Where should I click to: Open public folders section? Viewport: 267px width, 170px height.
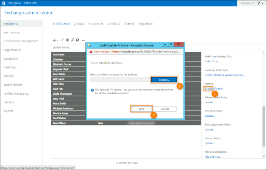(x=13, y=85)
